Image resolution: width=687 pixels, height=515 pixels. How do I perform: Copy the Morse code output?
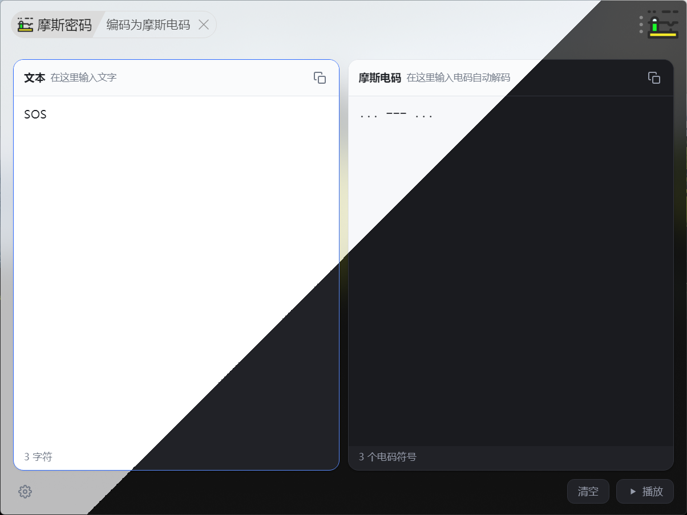click(x=654, y=78)
